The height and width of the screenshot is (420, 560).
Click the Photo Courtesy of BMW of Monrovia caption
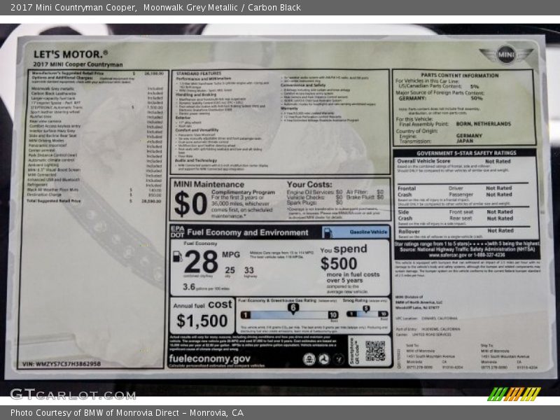(x=127, y=413)
